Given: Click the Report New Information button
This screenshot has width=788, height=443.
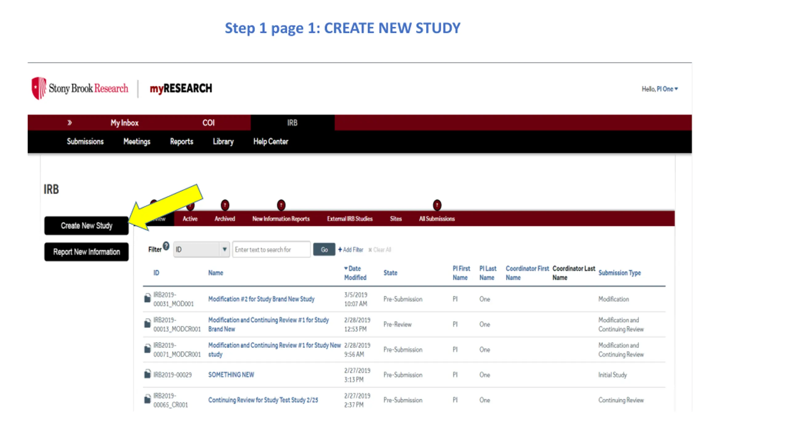Looking at the screenshot, I should (x=86, y=252).
